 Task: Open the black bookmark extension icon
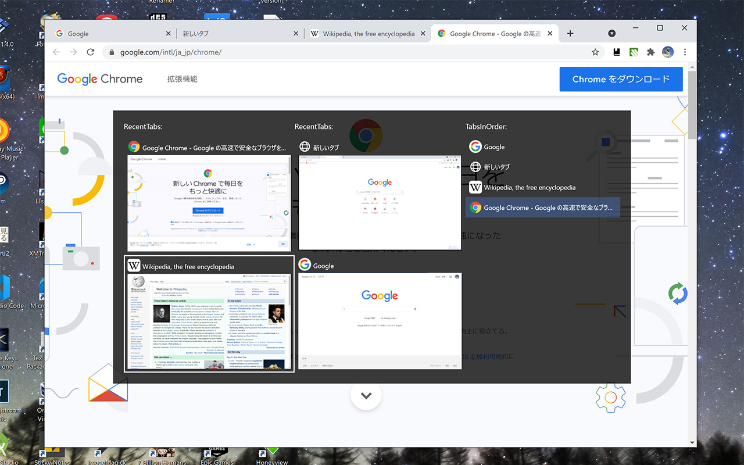pyautogui.click(x=617, y=52)
